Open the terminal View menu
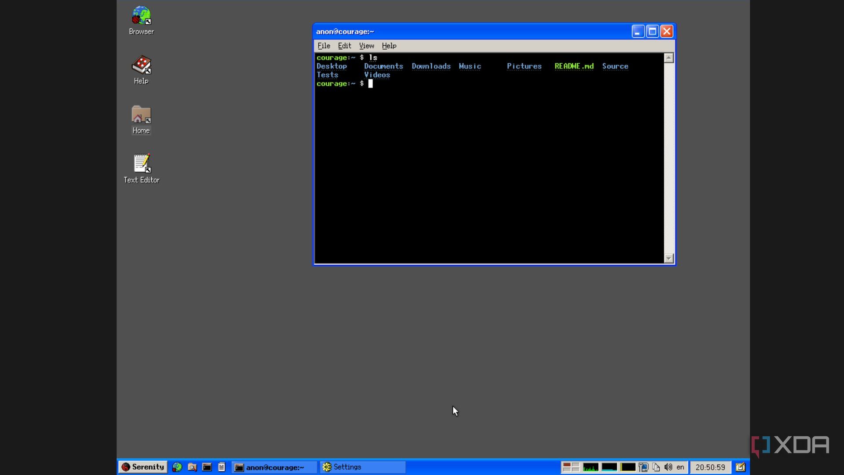This screenshot has height=475, width=844. (x=367, y=46)
